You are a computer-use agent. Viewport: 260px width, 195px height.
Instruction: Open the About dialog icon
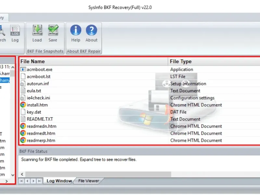pyautogui.click(x=91, y=30)
